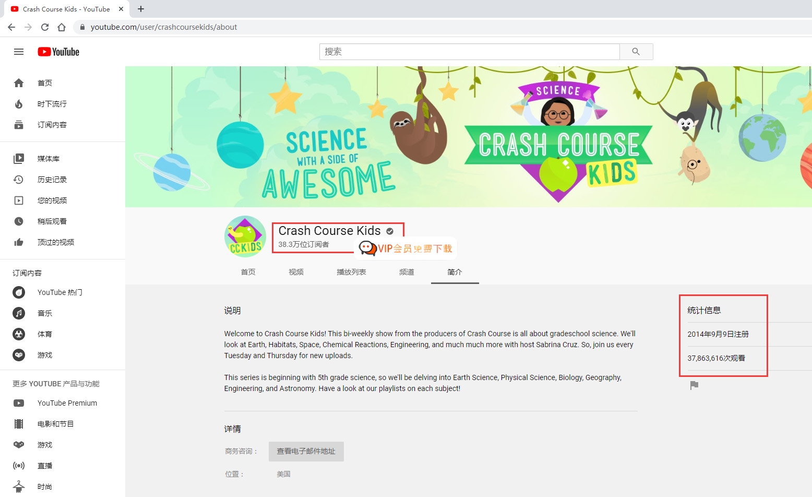Click the 38.3万位订阅者 subscriber count

pos(304,244)
